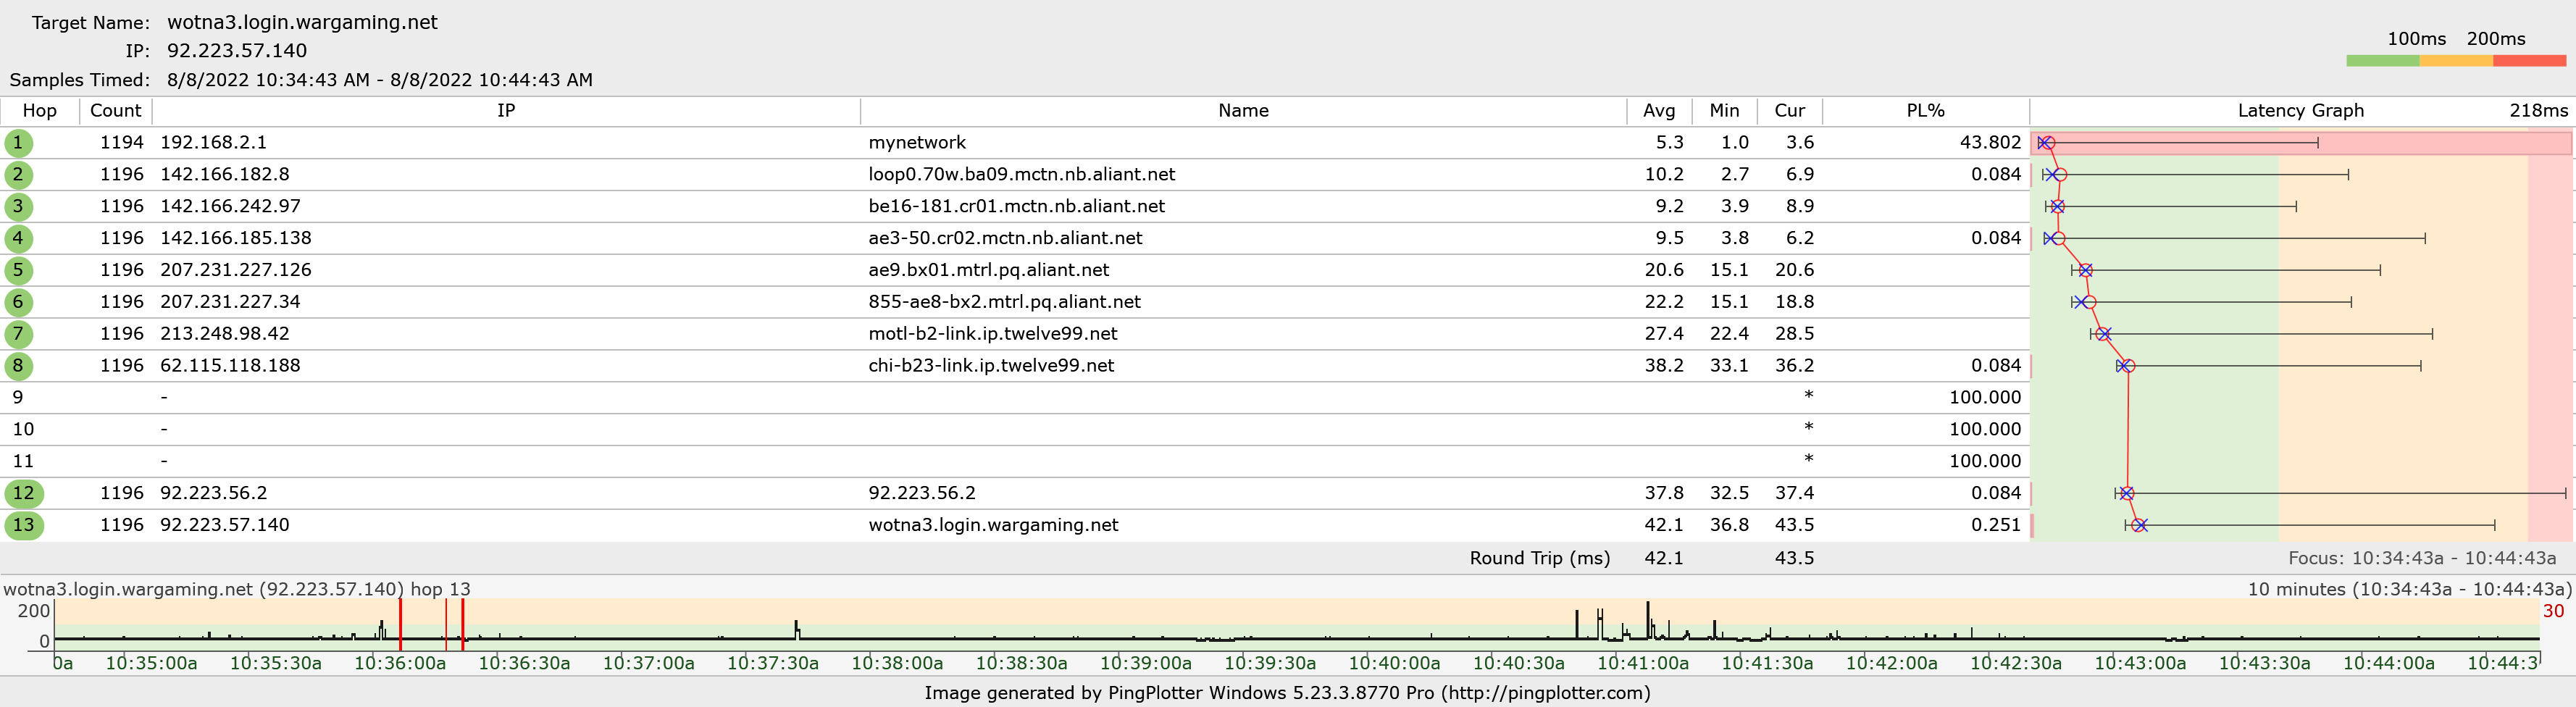Image resolution: width=2576 pixels, height=707 pixels.
Task: Click loop0.70w.ba09.mctn.nb.aliant.net name
Action: [x=1021, y=175]
